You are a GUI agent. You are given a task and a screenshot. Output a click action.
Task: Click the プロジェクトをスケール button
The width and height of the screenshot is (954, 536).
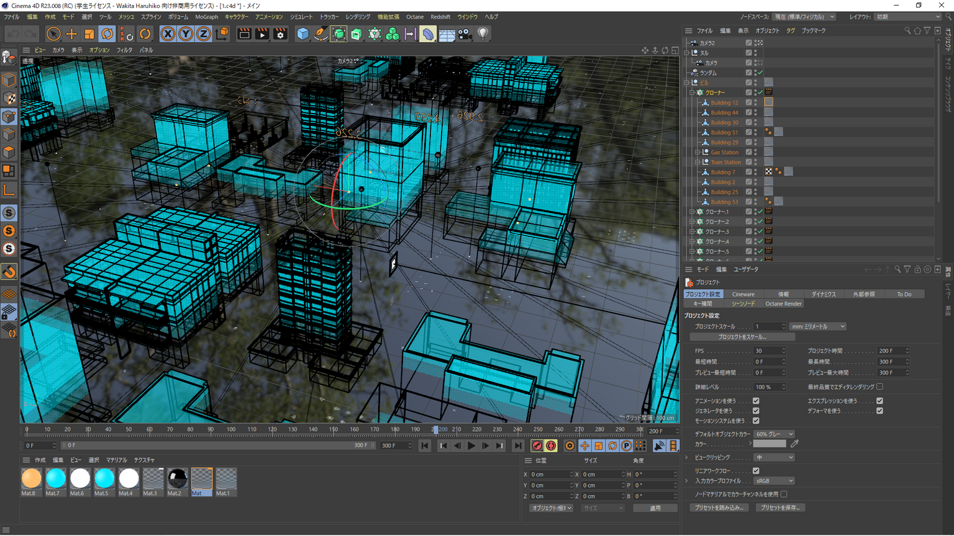point(742,337)
